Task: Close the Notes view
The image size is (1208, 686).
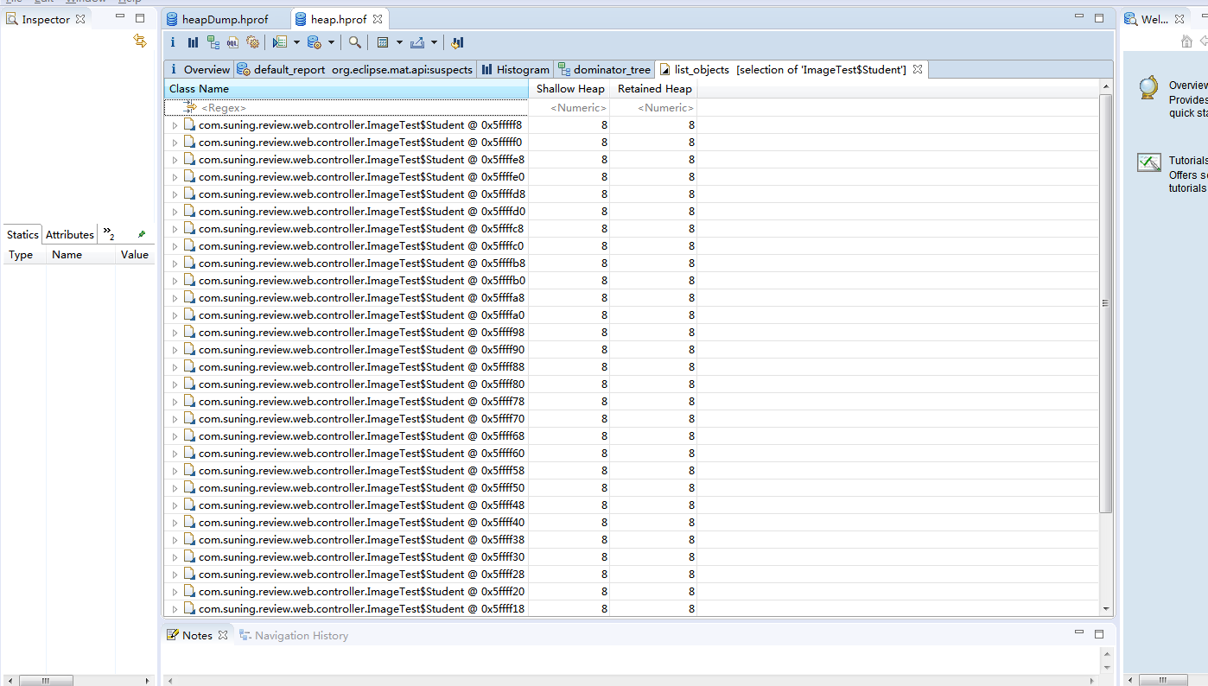Action: tap(222, 635)
